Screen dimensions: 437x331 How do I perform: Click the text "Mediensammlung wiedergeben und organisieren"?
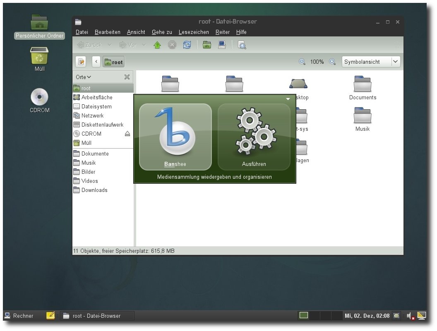coord(214,177)
